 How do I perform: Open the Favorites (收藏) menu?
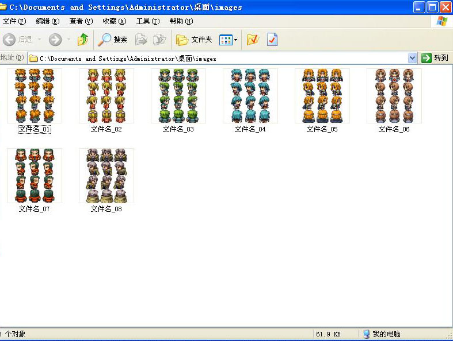tap(115, 21)
